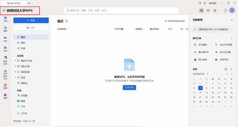
Task: Toggle the eye visibility icon in the list header
Action: (182, 29)
